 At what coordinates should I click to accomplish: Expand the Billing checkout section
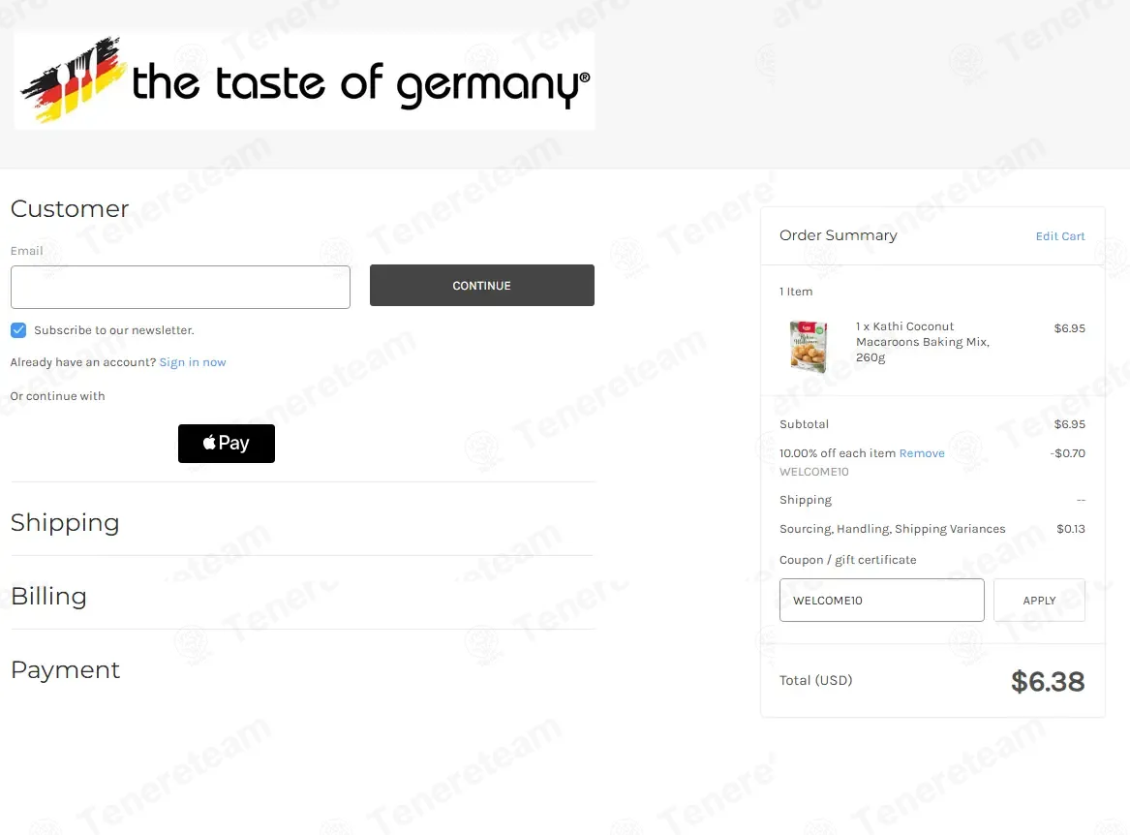pyautogui.click(x=48, y=597)
